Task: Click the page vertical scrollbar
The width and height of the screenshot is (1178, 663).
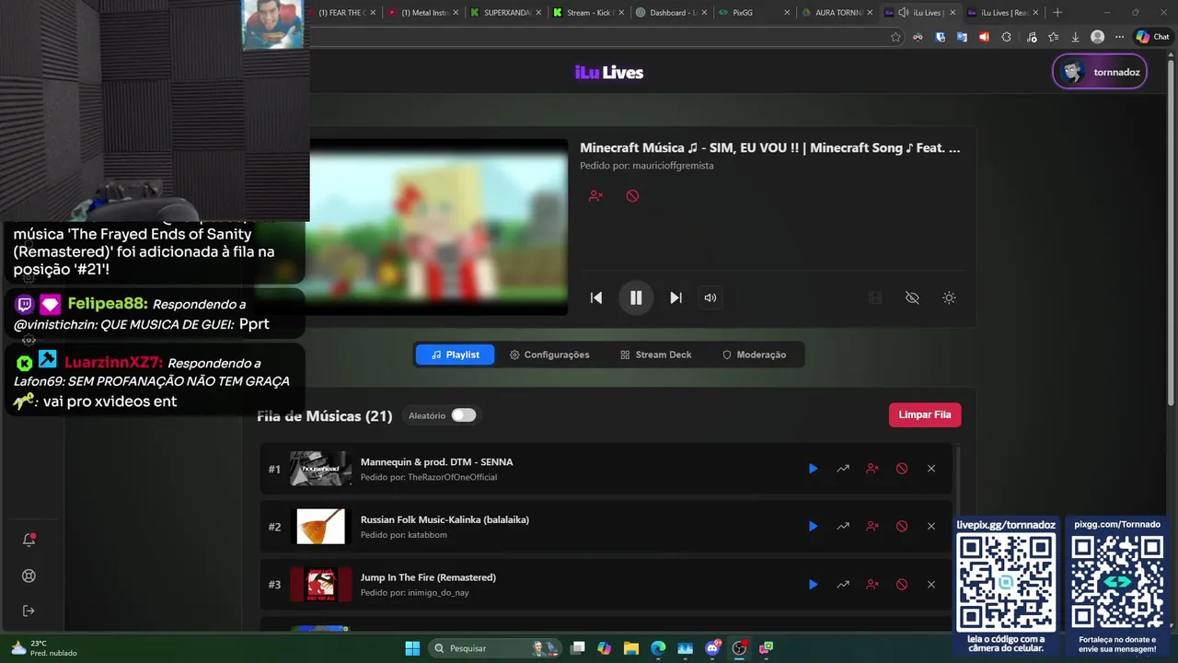Action: point(1171,230)
